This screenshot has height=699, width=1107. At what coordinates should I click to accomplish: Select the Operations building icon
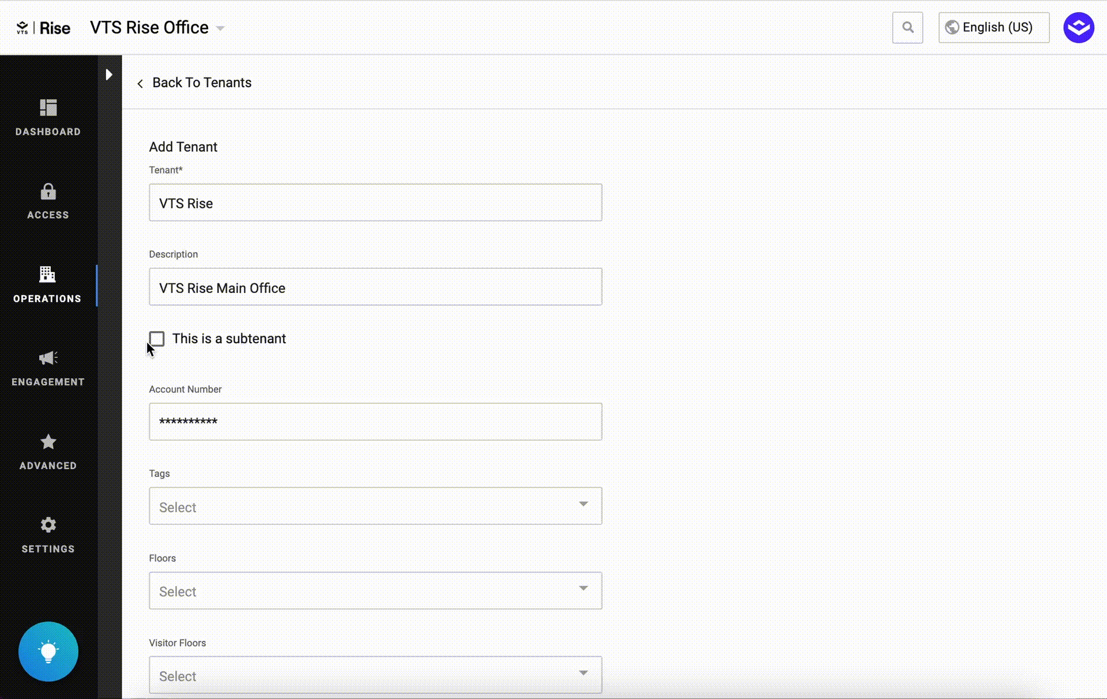[x=47, y=274]
